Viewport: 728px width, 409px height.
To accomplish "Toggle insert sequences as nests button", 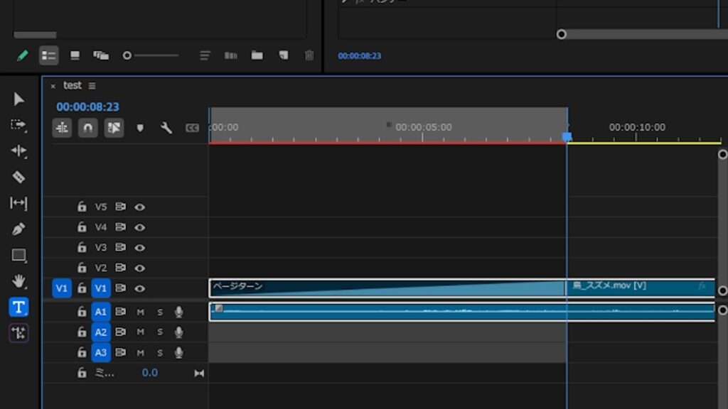I will [62, 128].
